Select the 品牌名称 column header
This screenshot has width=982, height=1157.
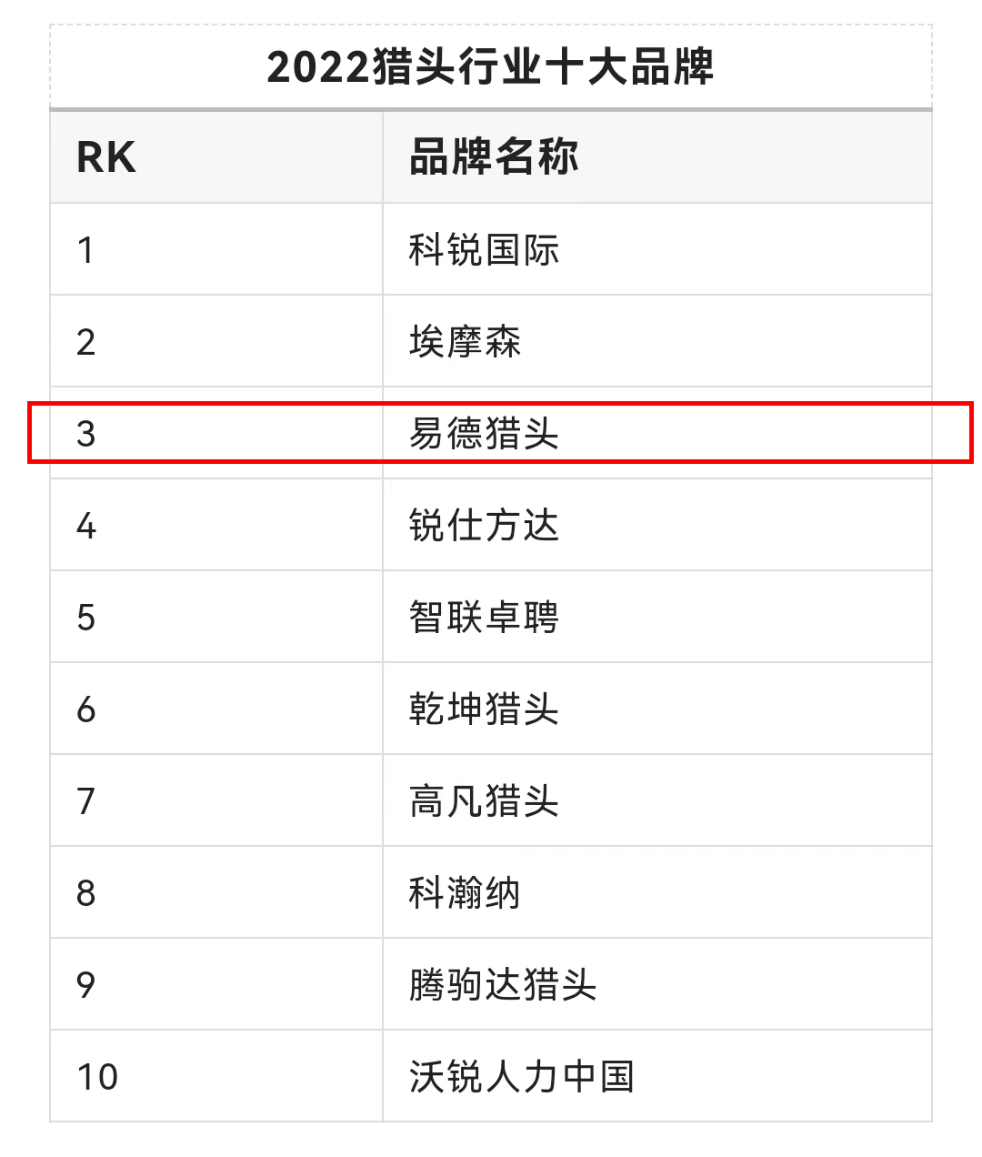[494, 156]
